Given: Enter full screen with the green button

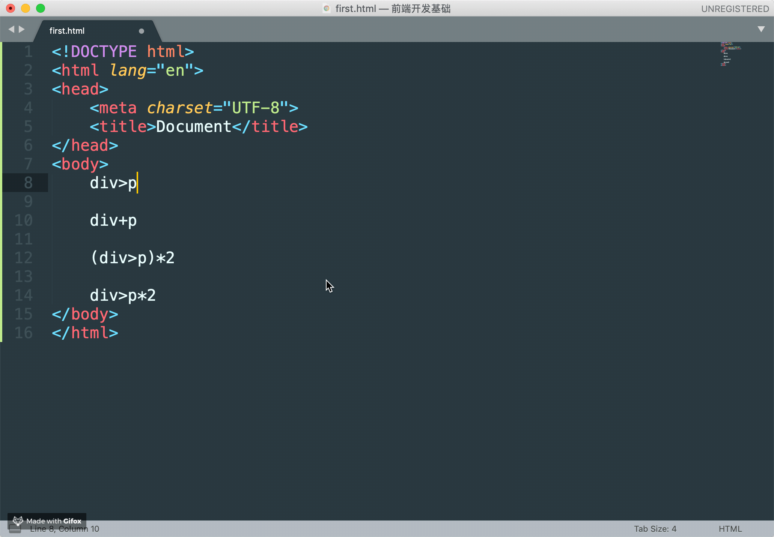Looking at the screenshot, I should pyautogui.click(x=41, y=8).
